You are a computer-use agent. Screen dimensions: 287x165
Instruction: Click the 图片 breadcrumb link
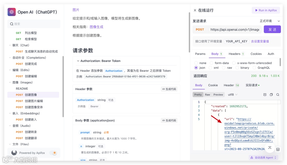[76, 10]
